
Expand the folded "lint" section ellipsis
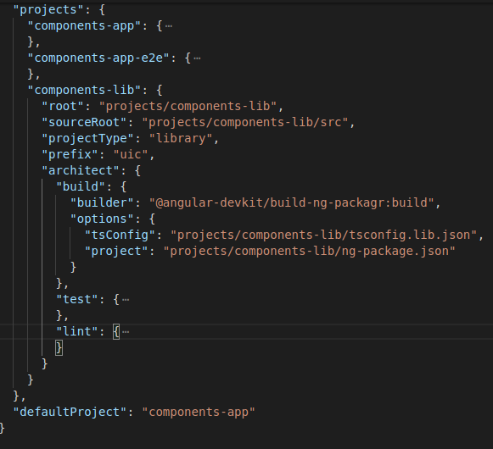(x=126, y=331)
